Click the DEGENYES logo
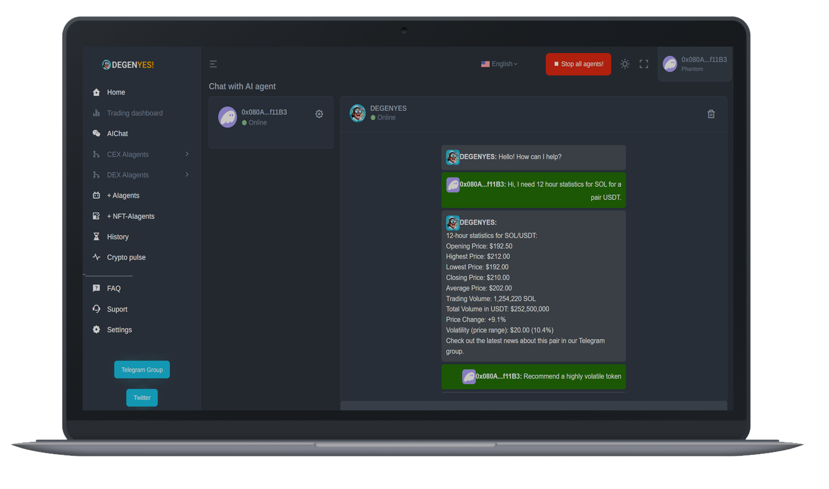This screenshot has width=829, height=489. (x=128, y=65)
